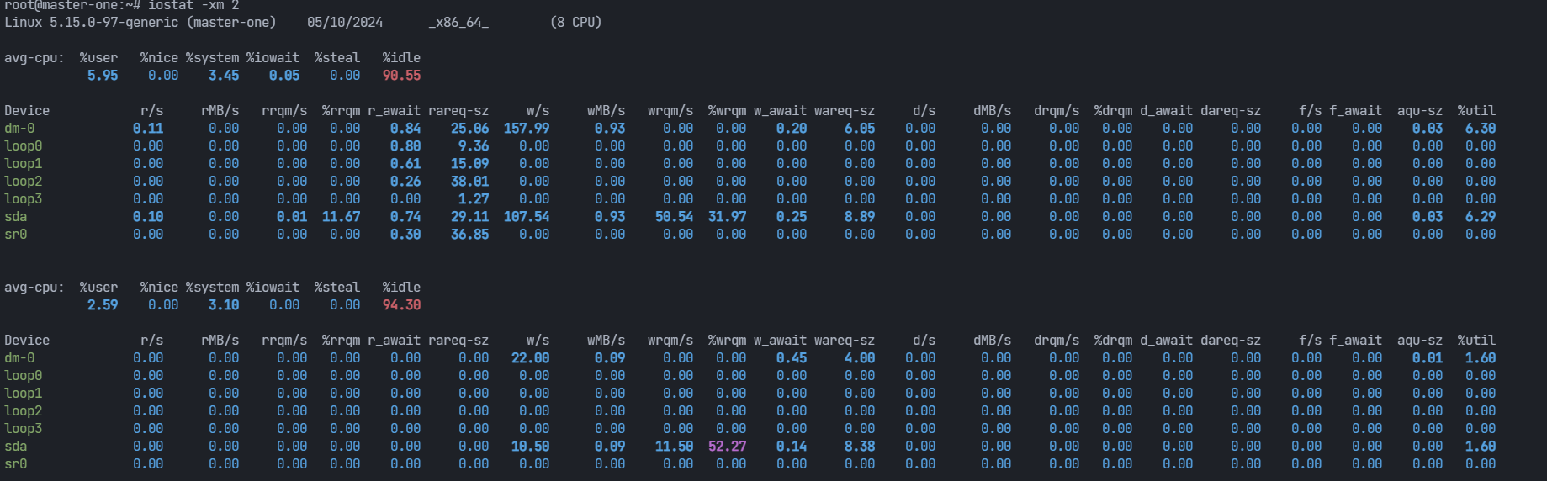Click the sda w/s value 10.50

point(530,447)
